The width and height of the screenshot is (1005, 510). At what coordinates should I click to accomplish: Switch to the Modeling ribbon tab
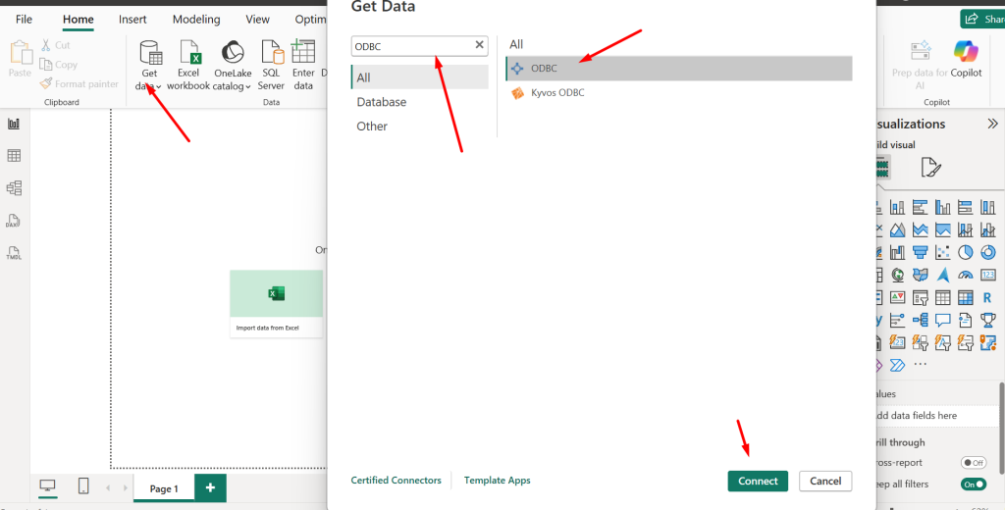[x=196, y=20]
